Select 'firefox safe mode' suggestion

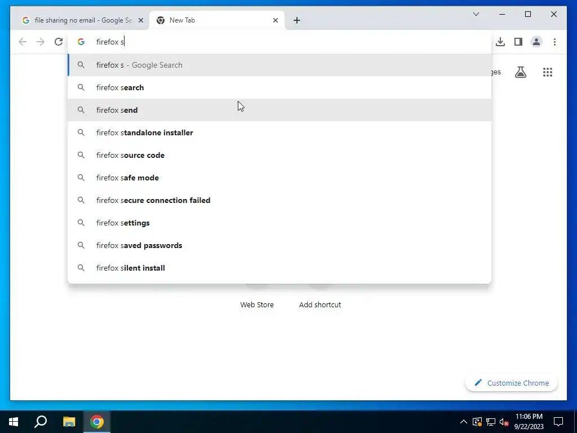point(279,178)
